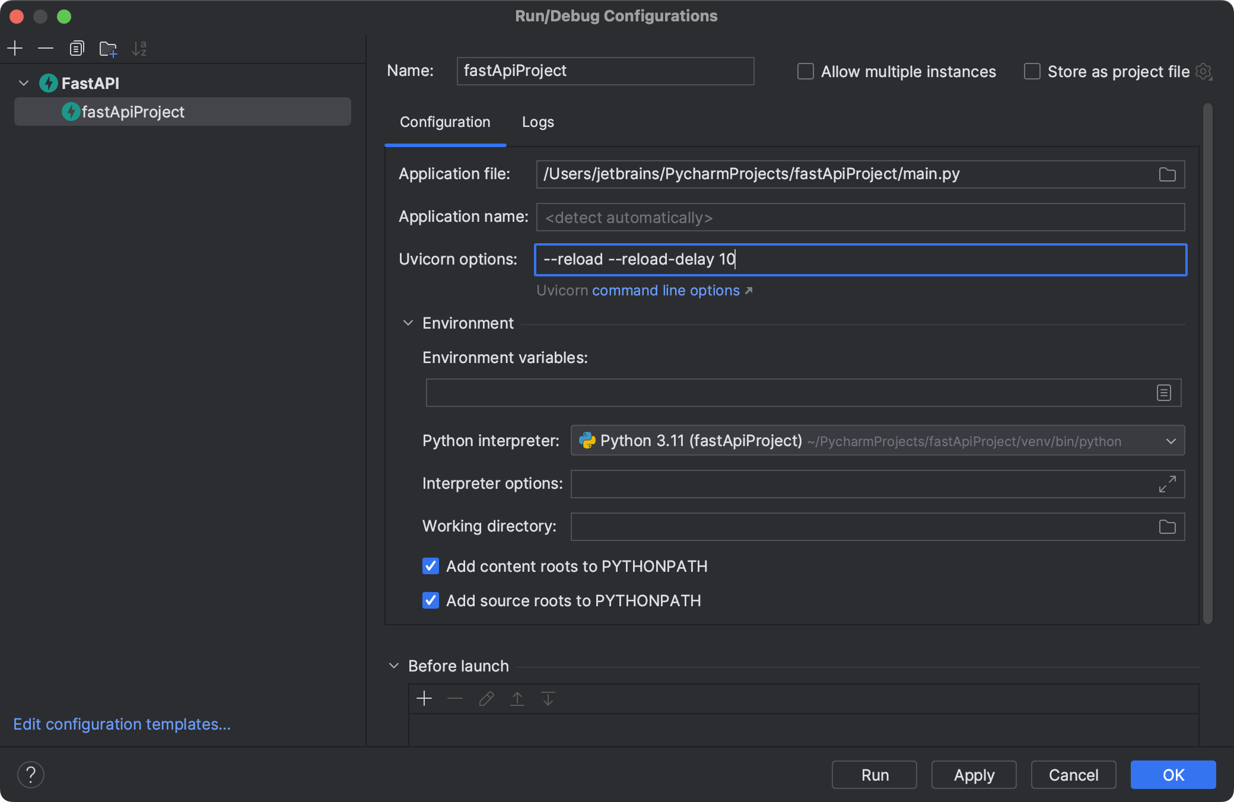Create a new folder for configurations
1234x802 pixels.
point(108,49)
